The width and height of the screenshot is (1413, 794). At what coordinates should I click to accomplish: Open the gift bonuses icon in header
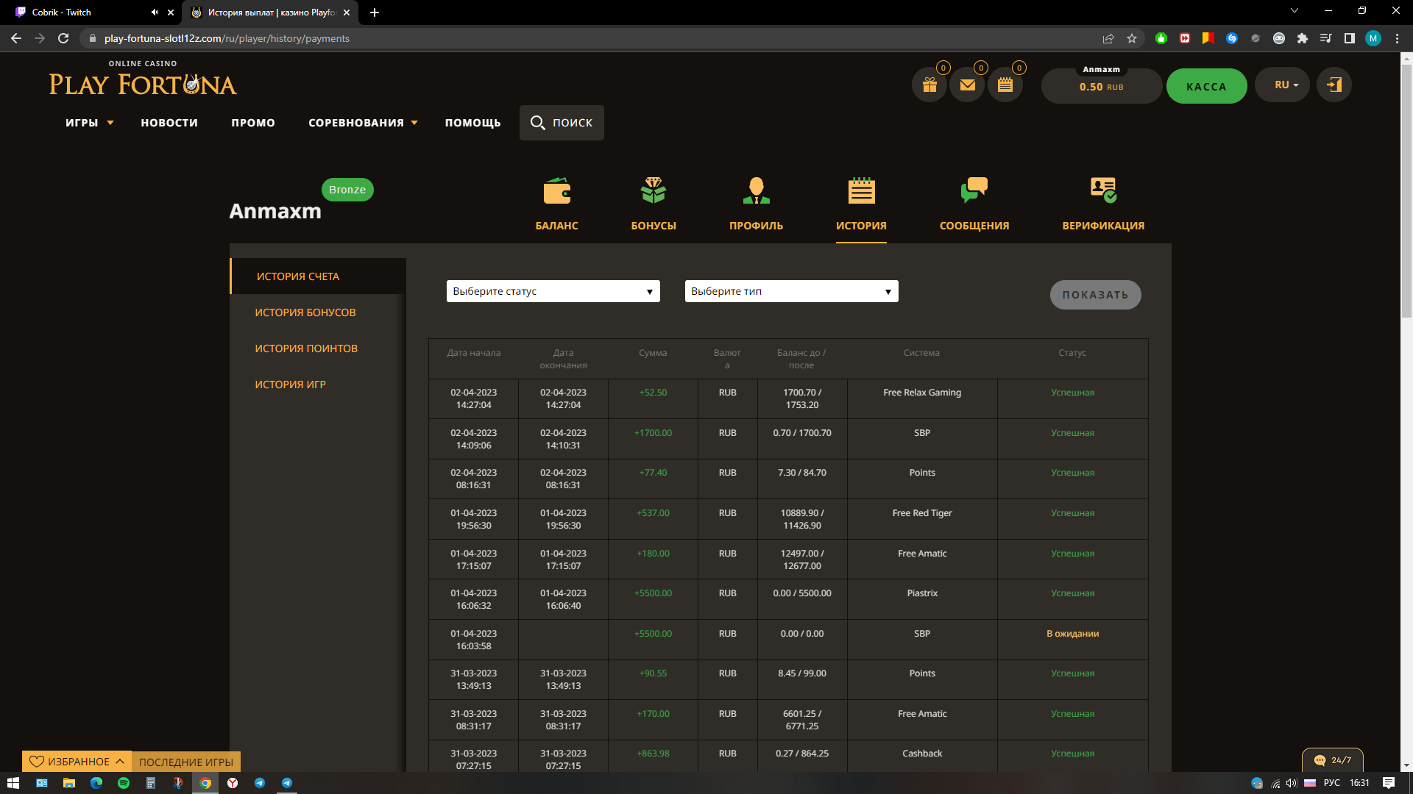[929, 85]
